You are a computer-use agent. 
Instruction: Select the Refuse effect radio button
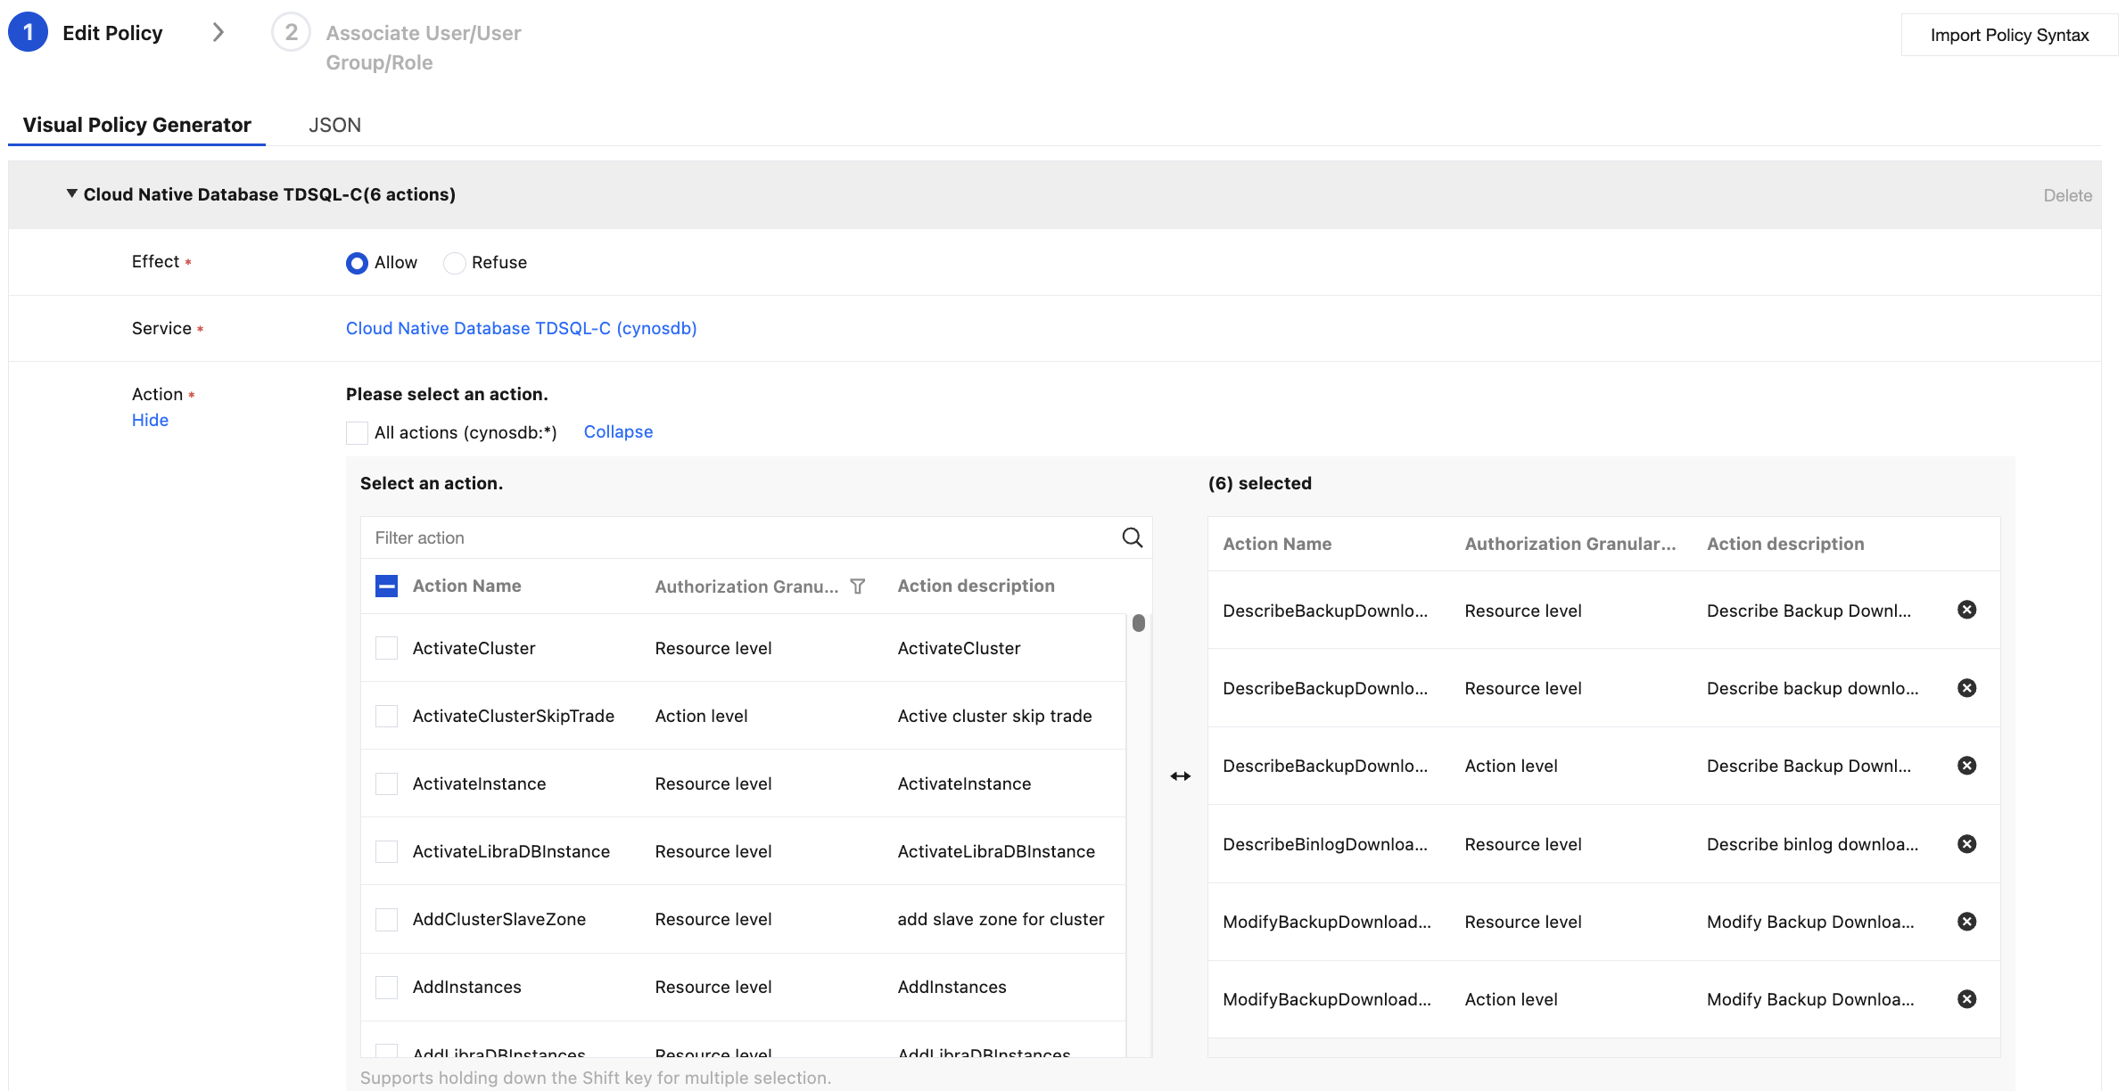tap(454, 263)
